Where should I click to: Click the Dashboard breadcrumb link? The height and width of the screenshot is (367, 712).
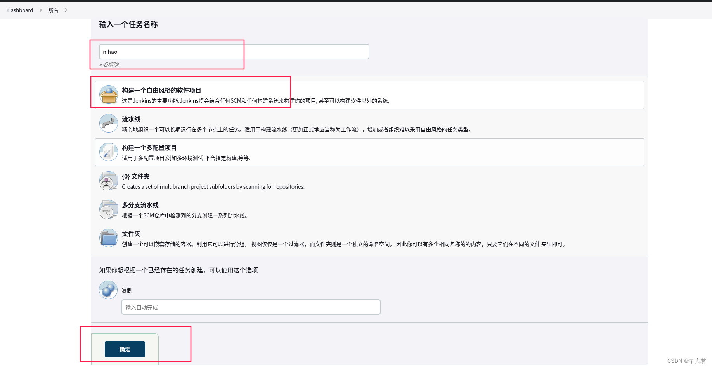coord(20,10)
